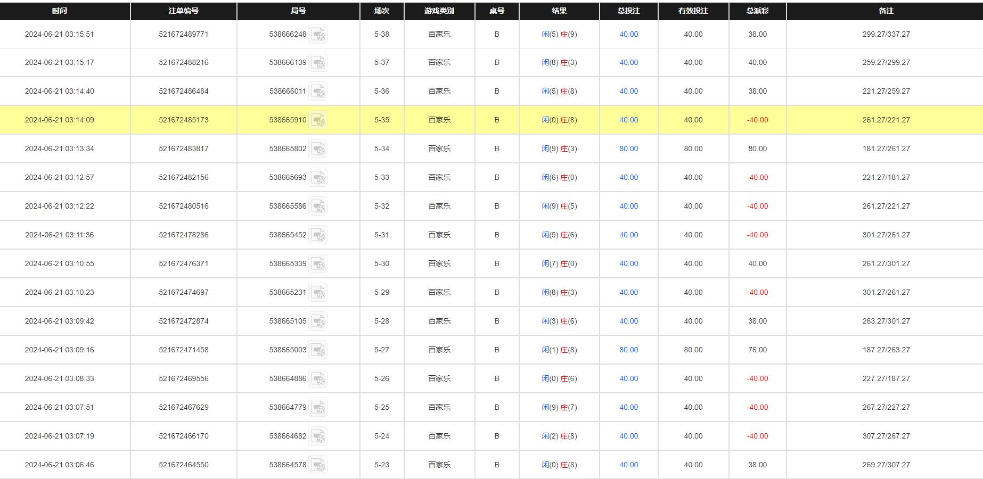This screenshot has width=983, height=479.
Task: Play the video icon for round 538665231
Action: pos(320,293)
